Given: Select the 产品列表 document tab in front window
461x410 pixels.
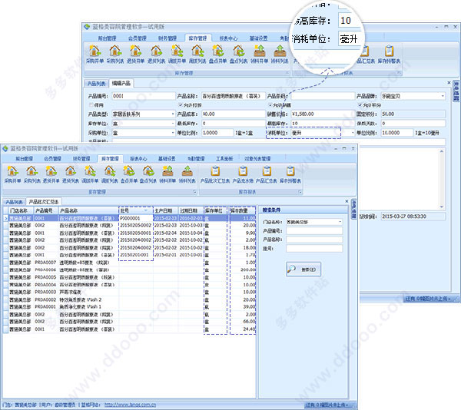Looking at the screenshot, I should [14, 202].
